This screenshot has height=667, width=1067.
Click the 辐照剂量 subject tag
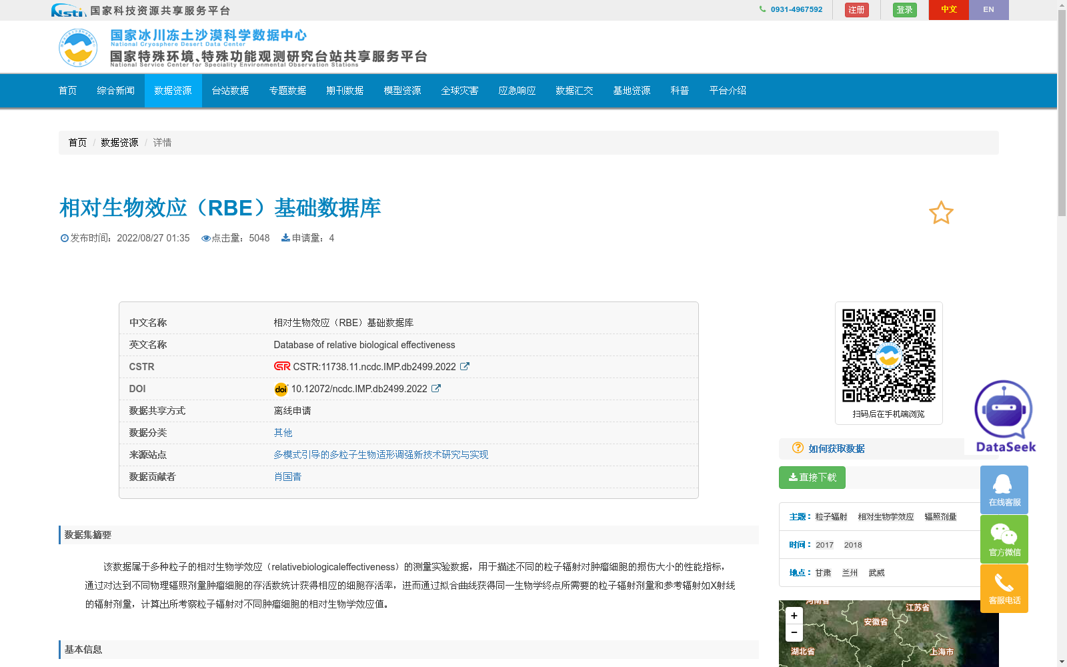pyautogui.click(x=940, y=517)
